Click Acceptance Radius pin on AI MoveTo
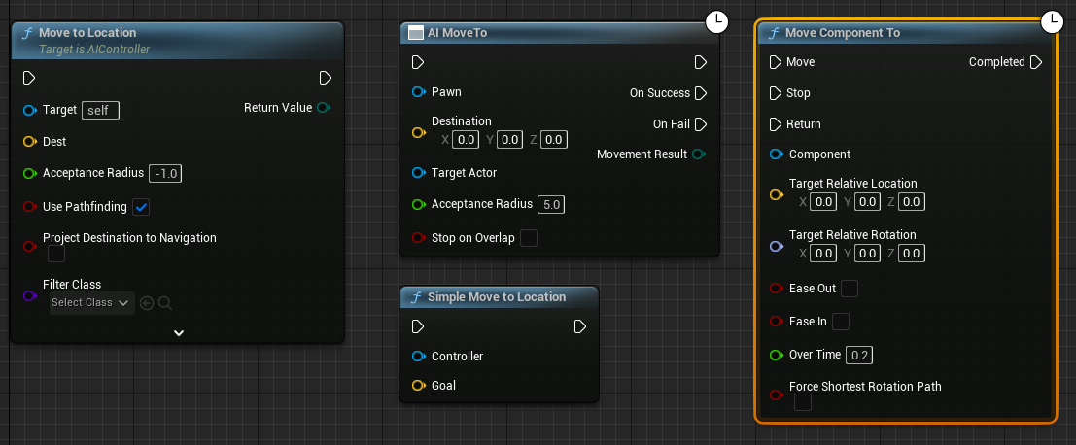 [418, 204]
